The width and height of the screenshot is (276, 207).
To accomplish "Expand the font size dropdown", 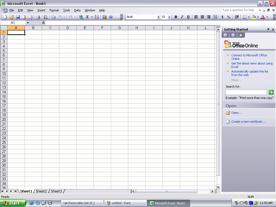I will [169, 17].
